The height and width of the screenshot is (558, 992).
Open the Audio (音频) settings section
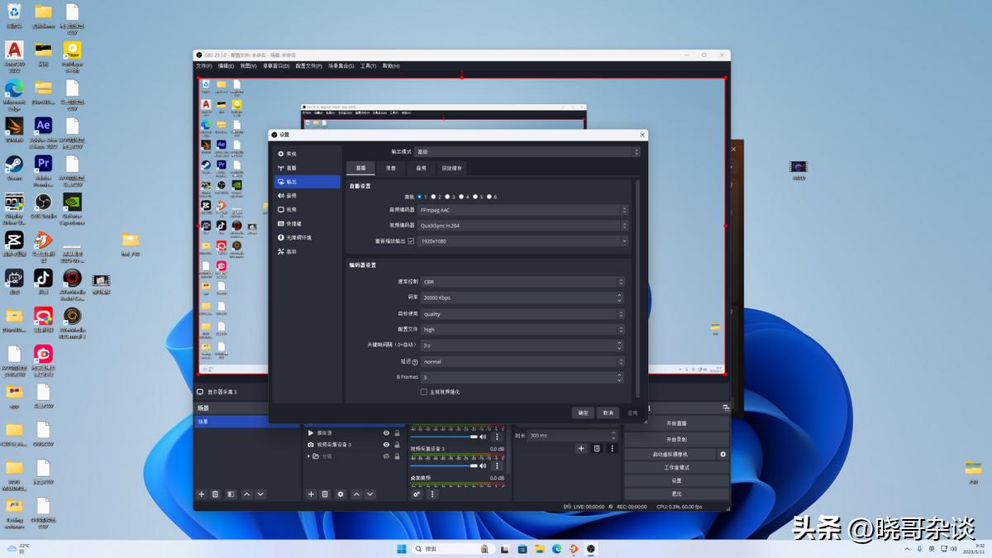pyautogui.click(x=291, y=196)
